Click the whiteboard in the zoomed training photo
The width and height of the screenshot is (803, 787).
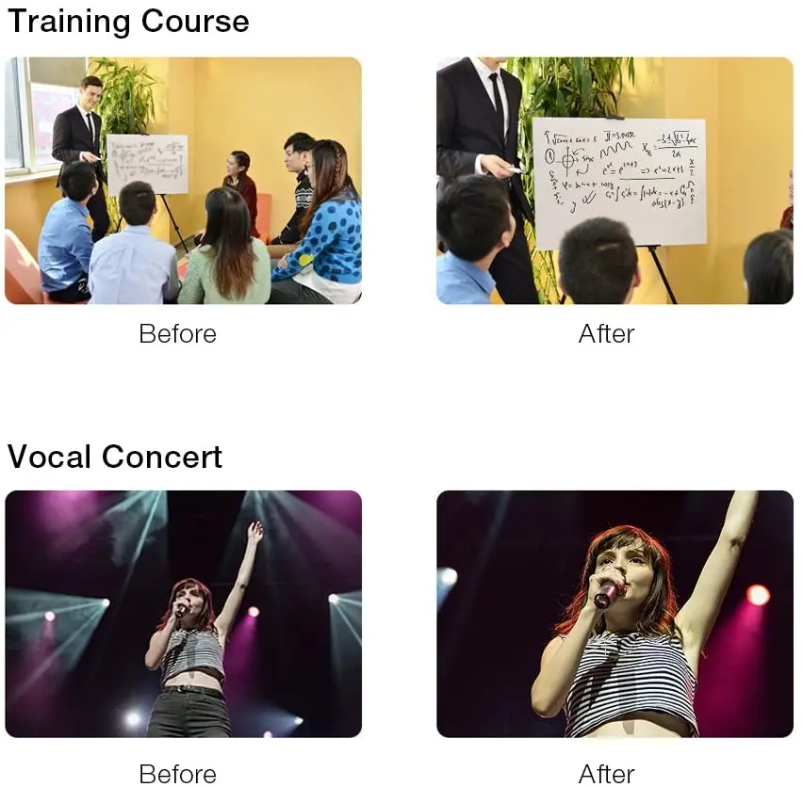tap(619, 183)
